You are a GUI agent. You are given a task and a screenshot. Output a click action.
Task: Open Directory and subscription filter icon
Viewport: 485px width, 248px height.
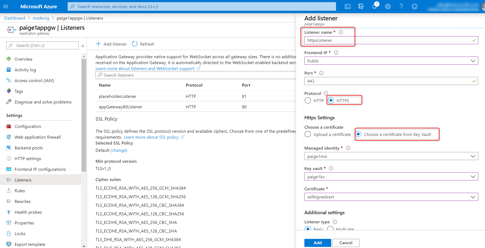pyautogui.click(x=361, y=6)
